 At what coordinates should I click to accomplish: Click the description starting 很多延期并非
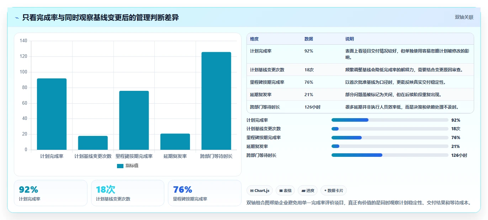(x=402, y=107)
